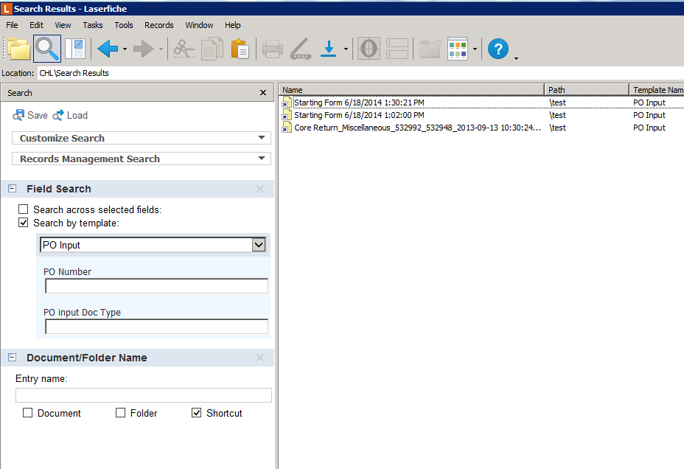Screen dimensions: 684x469
Task: Click the blue Import download arrow icon
Action: [329, 49]
